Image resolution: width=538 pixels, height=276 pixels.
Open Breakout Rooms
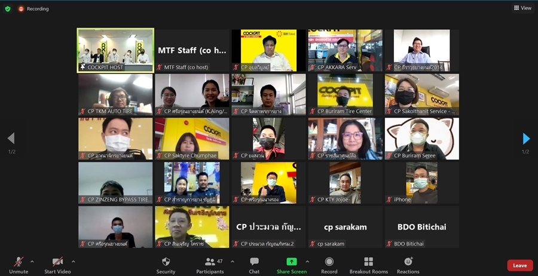[x=368, y=262]
